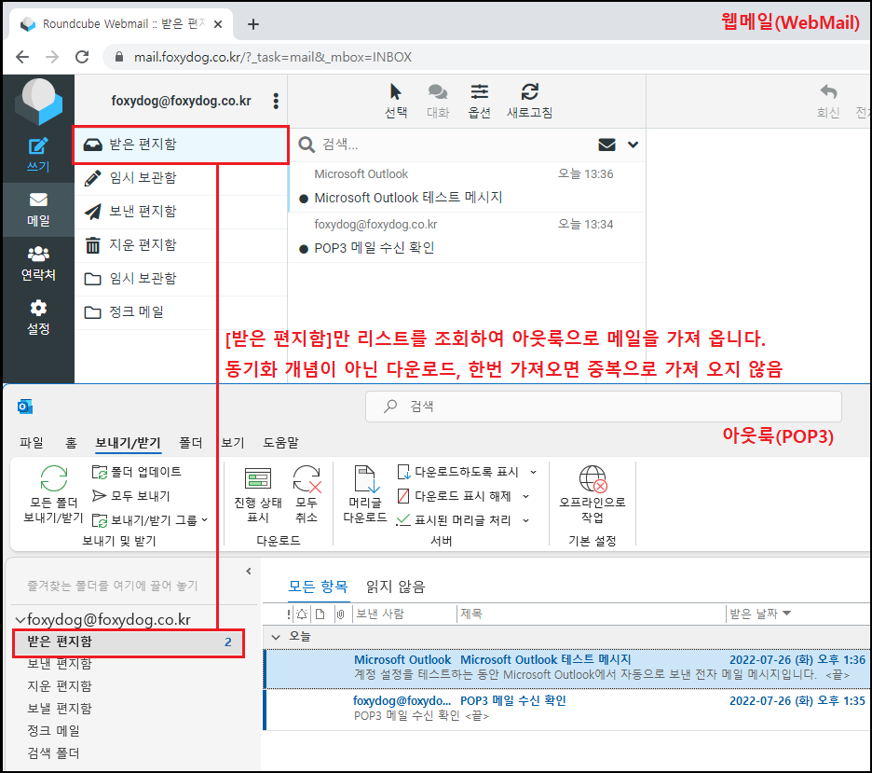872x773 pixels.
Task: Collapse foxydog@foxydog.co.kr account tree
Action: click(20, 619)
